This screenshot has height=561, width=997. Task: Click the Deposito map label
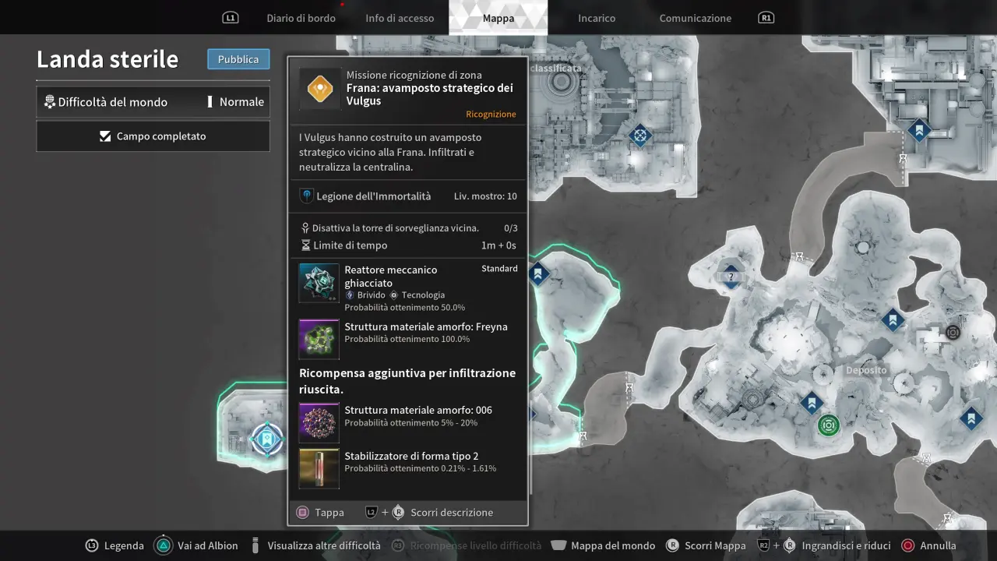(x=866, y=370)
